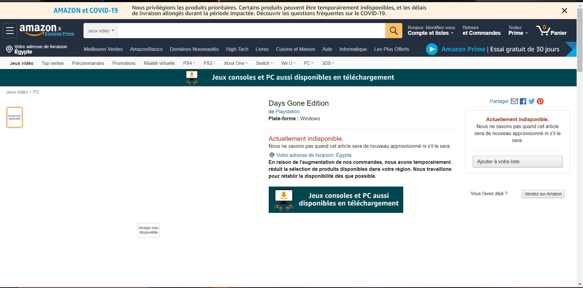583x288 pixels.
Task: Open the Aide help link
Action: [x=327, y=49]
